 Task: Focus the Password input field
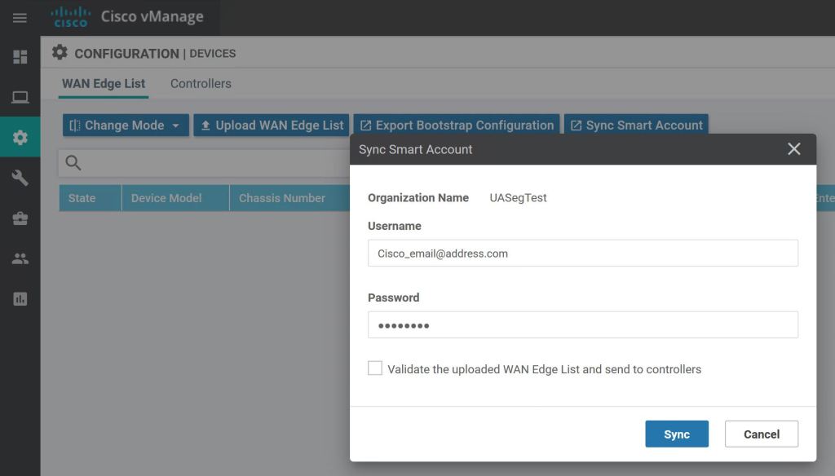[x=582, y=325]
